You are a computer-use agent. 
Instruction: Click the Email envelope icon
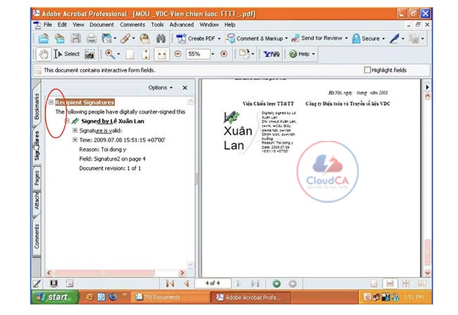[x=144, y=39]
